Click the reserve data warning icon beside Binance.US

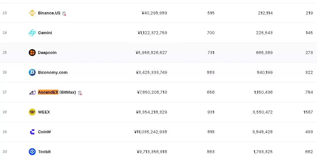[64, 14]
